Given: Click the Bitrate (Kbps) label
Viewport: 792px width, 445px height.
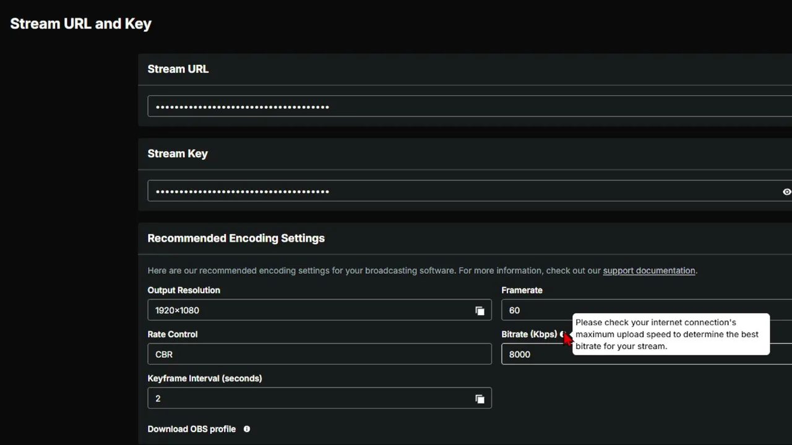Looking at the screenshot, I should 529,334.
